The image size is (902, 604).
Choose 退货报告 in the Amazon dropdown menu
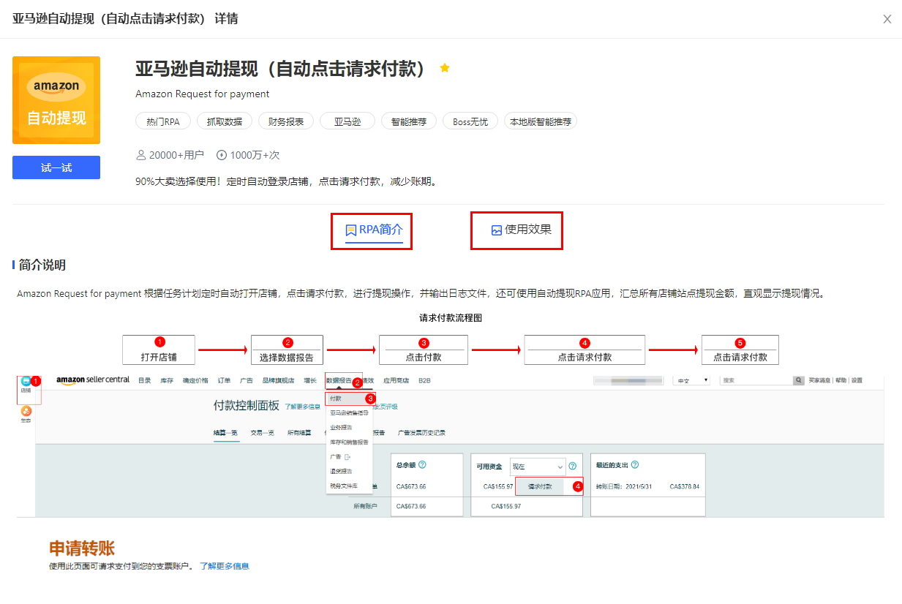[x=340, y=471]
